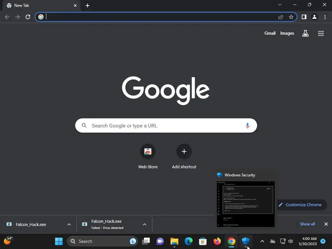The height and width of the screenshot is (249, 332).
Task: Open weather widget showing 54°
Action: click(8, 241)
